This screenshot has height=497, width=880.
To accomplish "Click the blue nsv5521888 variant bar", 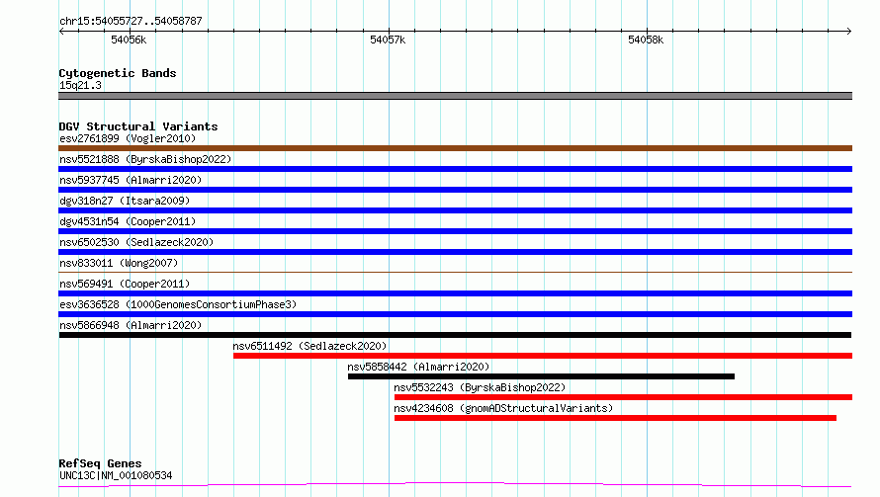I will click(x=455, y=169).
